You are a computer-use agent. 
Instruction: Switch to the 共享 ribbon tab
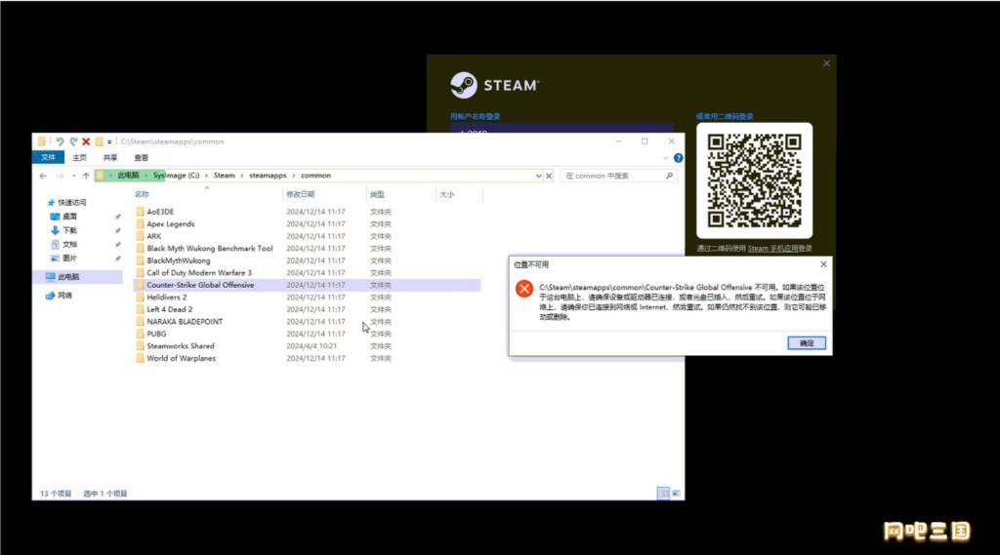[x=110, y=157]
